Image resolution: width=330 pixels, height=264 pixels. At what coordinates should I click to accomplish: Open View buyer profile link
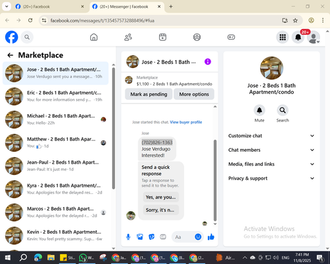point(186,122)
